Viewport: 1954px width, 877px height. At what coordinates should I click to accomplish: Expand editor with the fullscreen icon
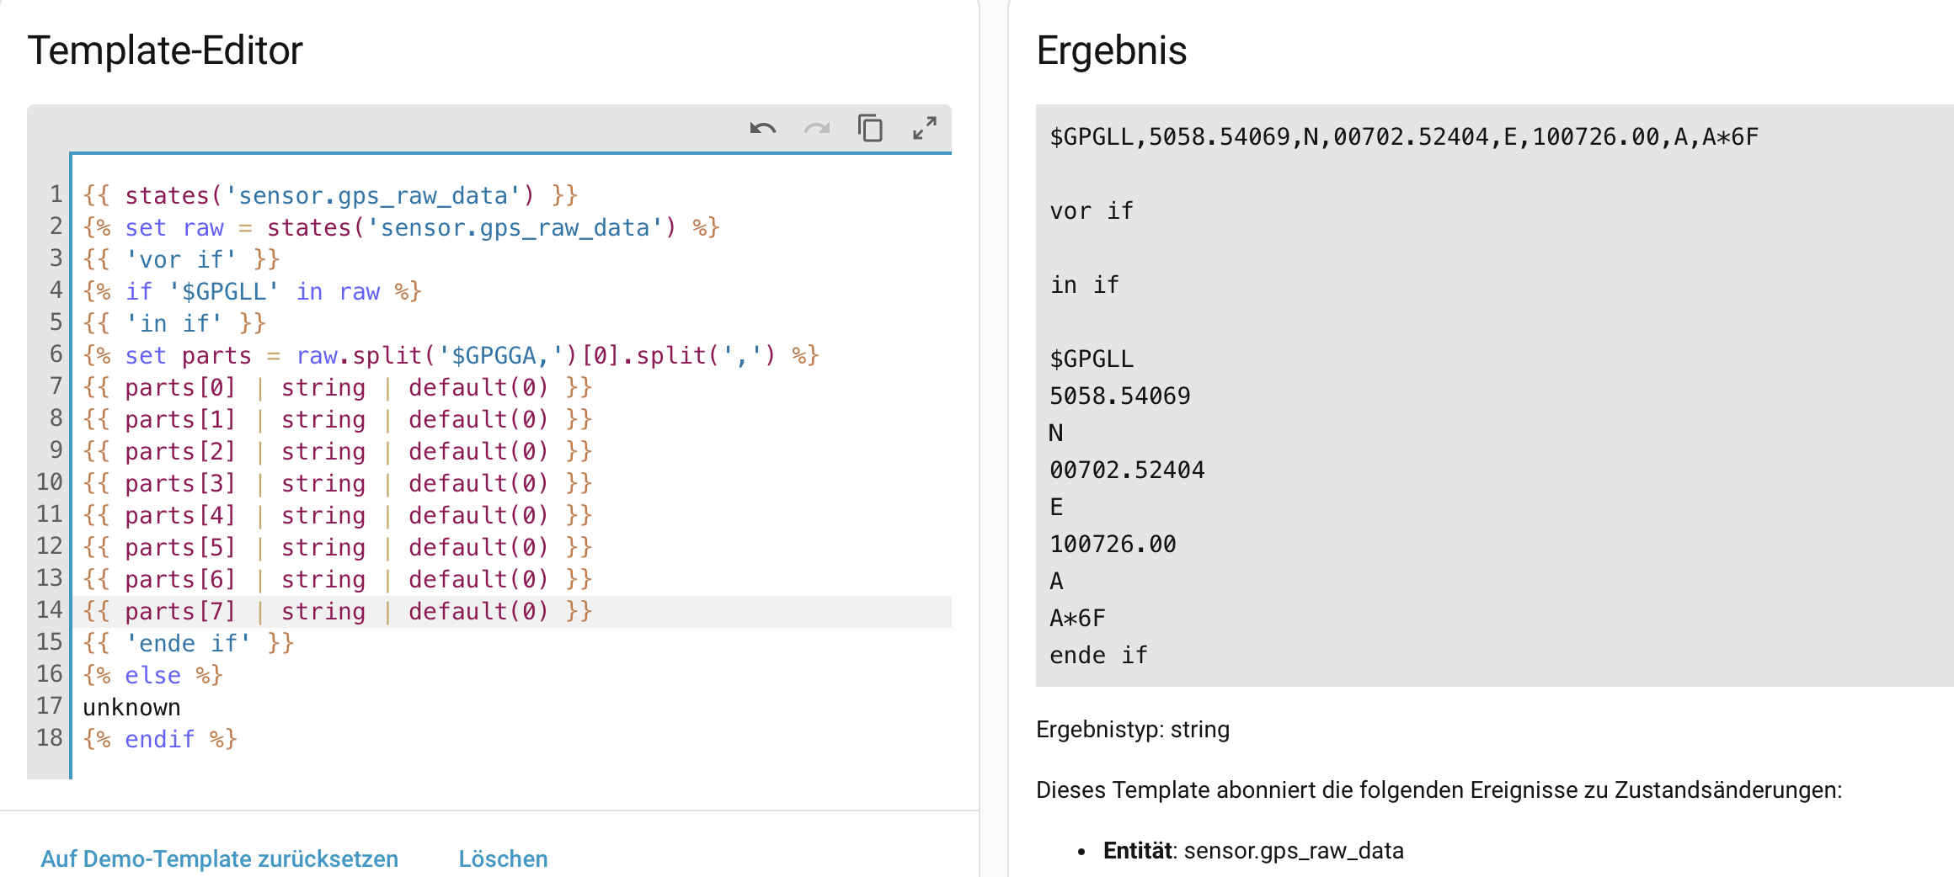(924, 129)
